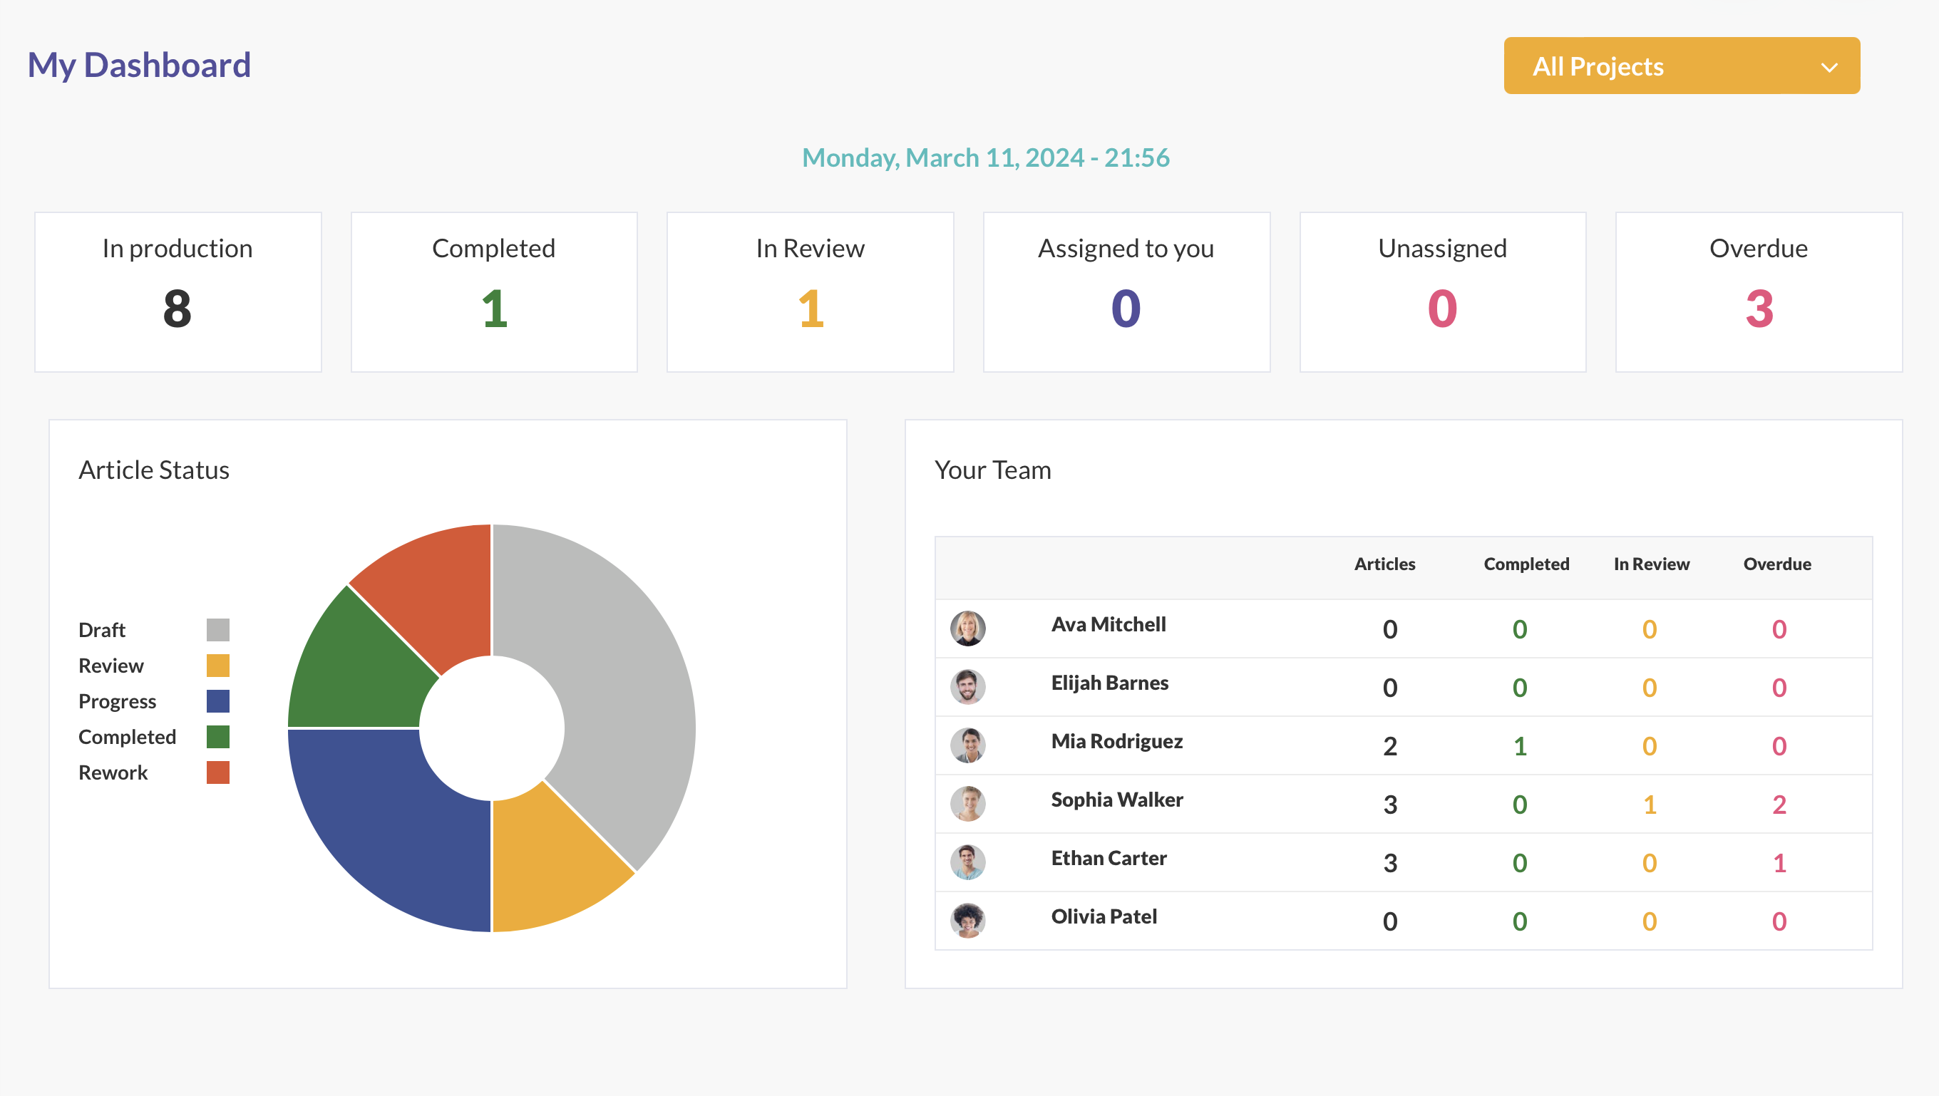Click Olivia Patel's avatar picture
1939x1096 pixels.
point(967,920)
